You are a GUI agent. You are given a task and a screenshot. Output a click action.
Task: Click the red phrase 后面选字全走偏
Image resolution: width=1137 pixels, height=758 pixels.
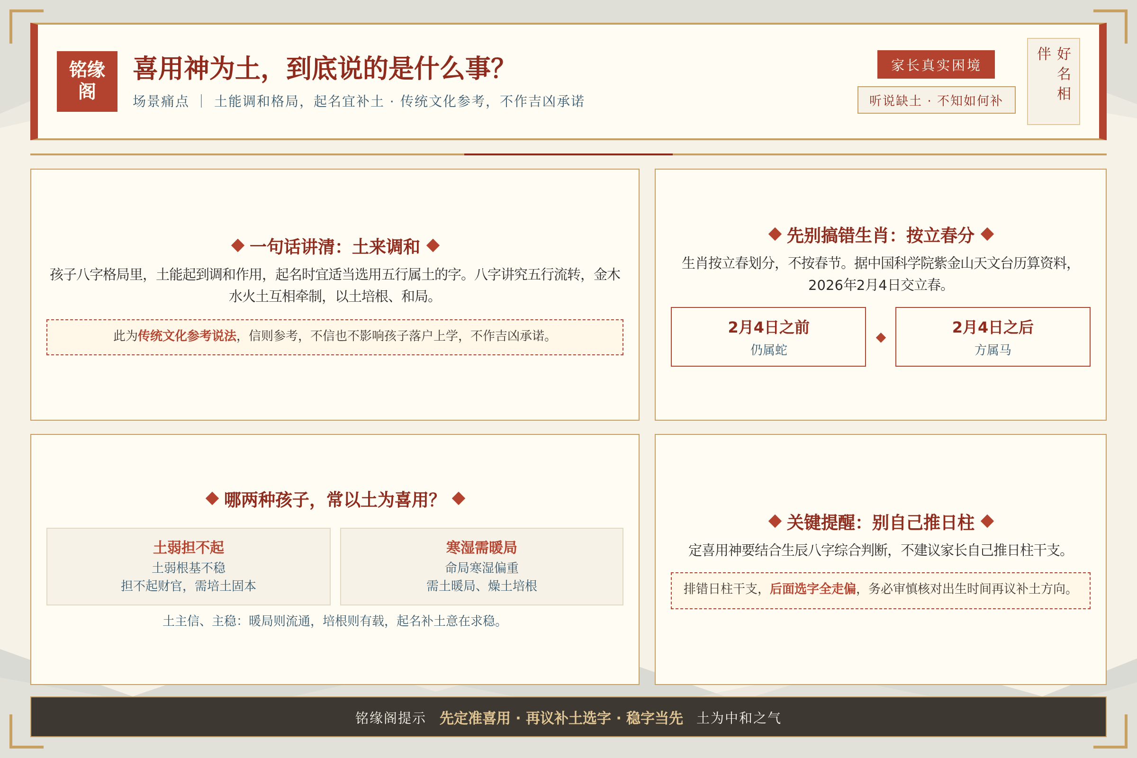(x=812, y=588)
